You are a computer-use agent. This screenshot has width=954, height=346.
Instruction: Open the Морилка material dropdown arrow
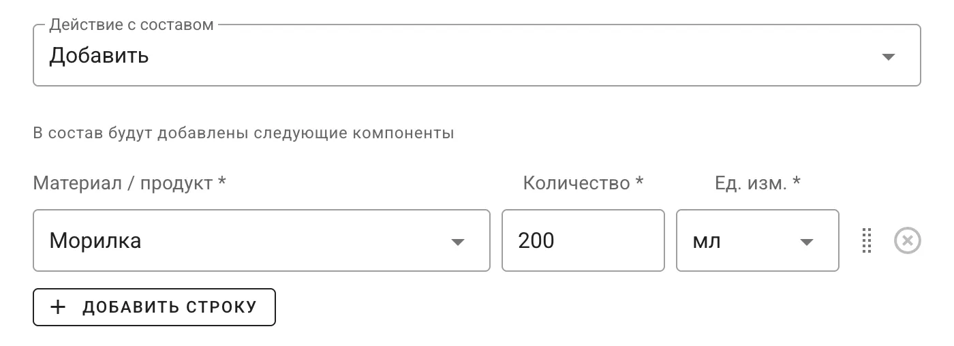coord(458,242)
